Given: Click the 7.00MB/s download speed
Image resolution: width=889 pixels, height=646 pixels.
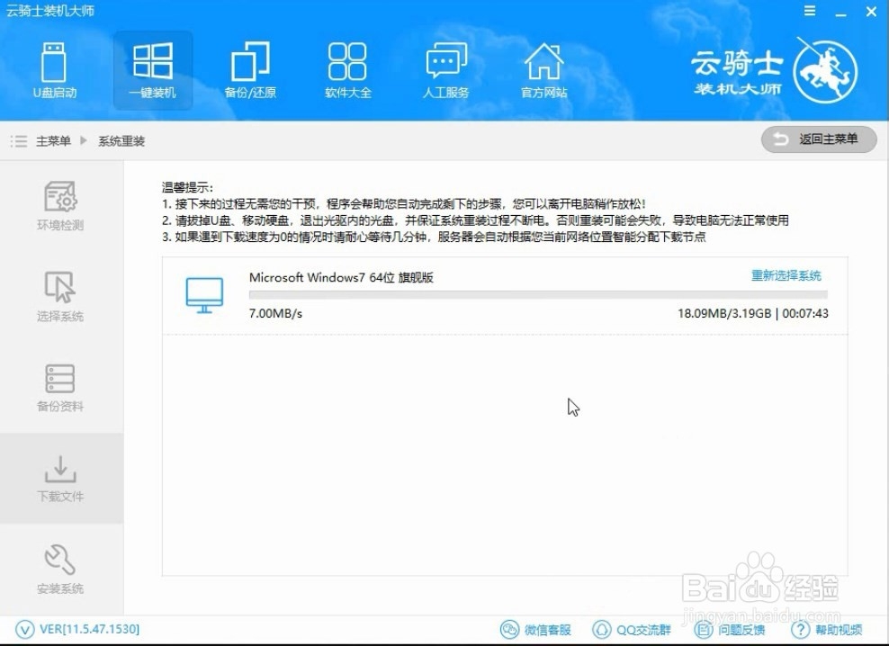Looking at the screenshot, I should click(x=275, y=313).
